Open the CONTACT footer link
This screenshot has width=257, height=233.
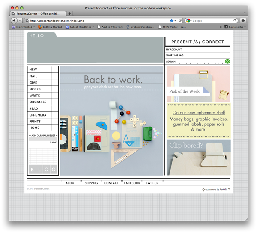point(111,183)
